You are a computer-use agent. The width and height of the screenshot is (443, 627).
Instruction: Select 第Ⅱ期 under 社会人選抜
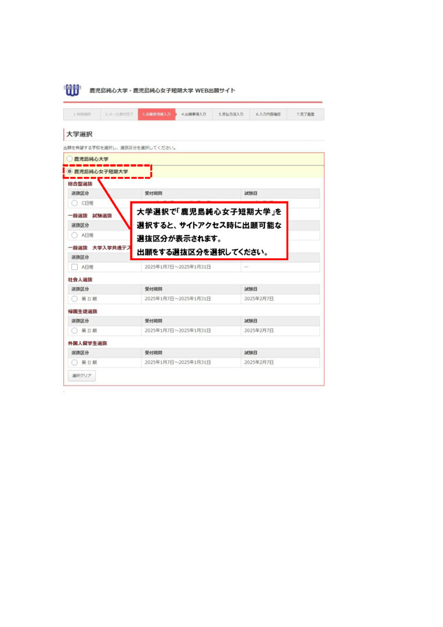pos(74,298)
